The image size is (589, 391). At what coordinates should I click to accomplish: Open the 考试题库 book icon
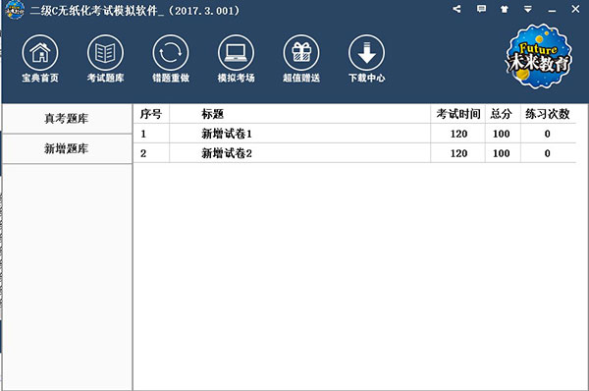click(106, 53)
